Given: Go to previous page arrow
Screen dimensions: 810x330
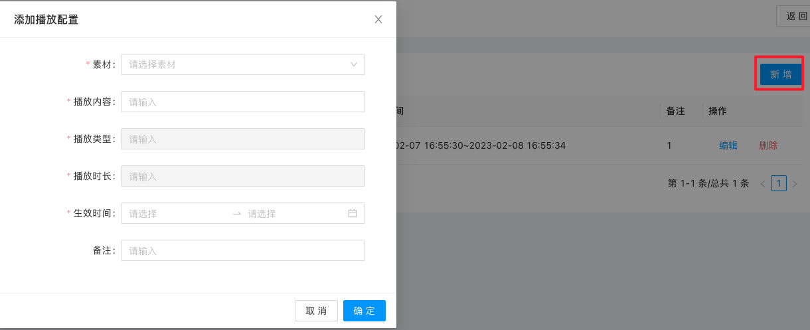Looking at the screenshot, I should (x=763, y=183).
